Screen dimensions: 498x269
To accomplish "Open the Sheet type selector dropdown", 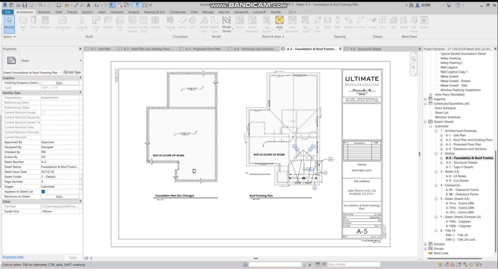I will click(80, 61).
